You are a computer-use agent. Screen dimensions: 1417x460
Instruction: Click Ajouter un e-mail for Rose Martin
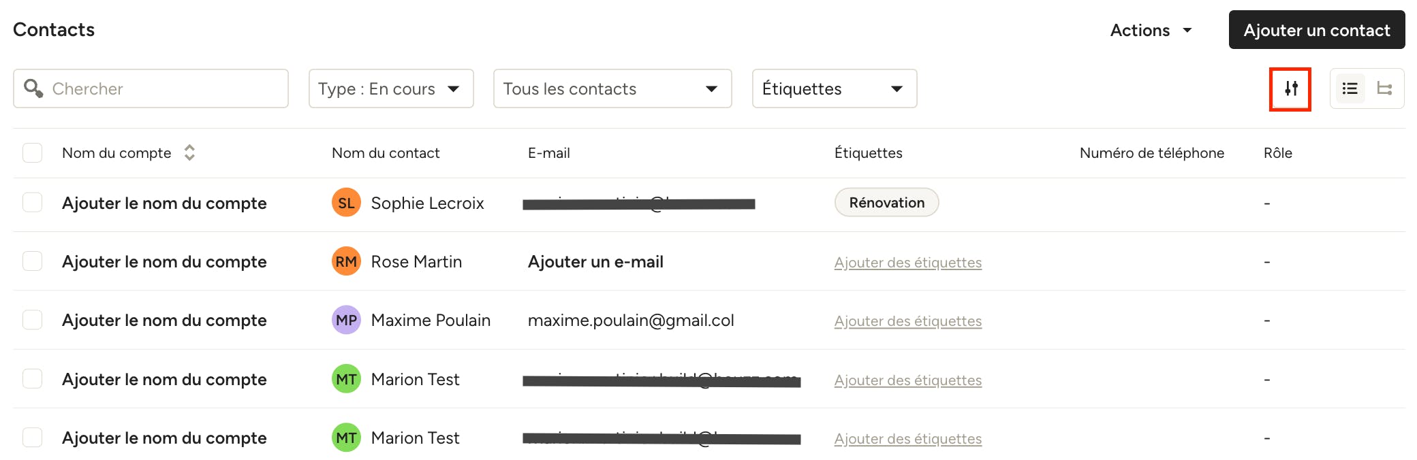tap(595, 262)
